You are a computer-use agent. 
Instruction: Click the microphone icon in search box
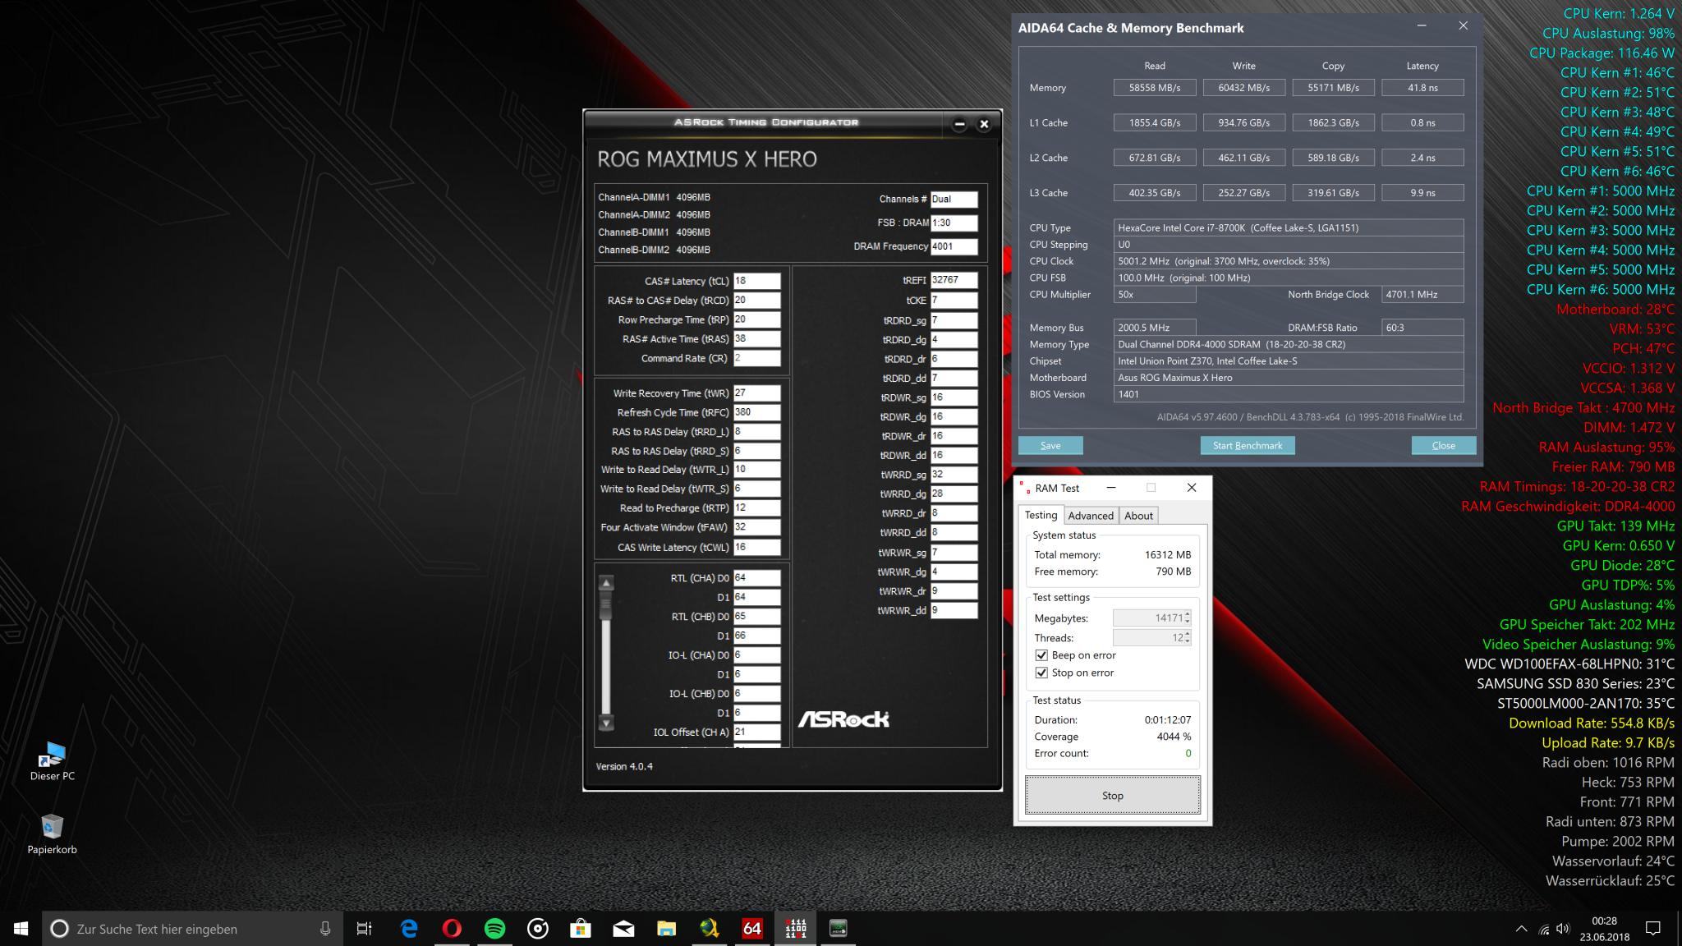(325, 929)
